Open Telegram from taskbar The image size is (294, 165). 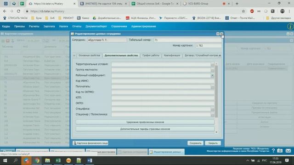coord(27,160)
